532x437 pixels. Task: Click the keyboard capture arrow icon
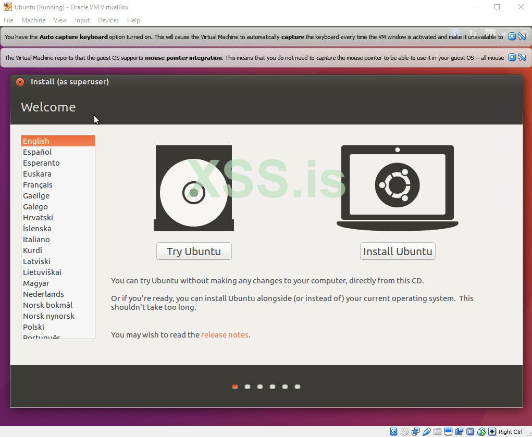(x=492, y=432)
